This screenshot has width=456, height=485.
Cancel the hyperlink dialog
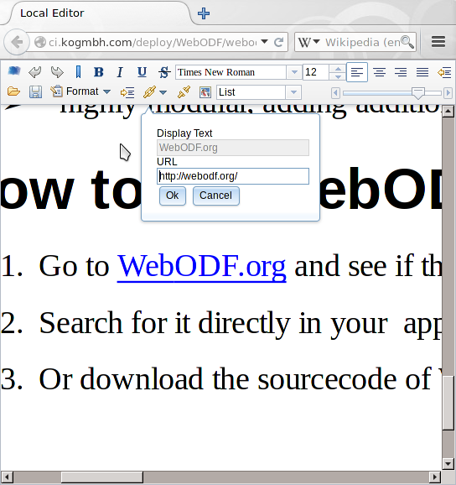216,196
